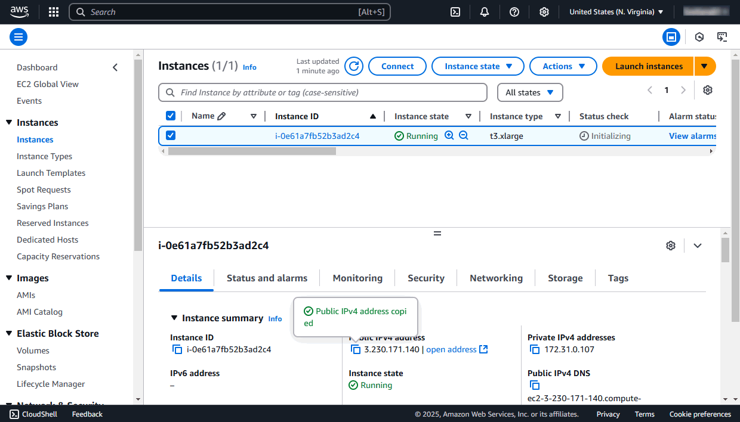Copy the Public IPv4 address
The height and width of the screenshot is (422, 740).
point(356,349)
